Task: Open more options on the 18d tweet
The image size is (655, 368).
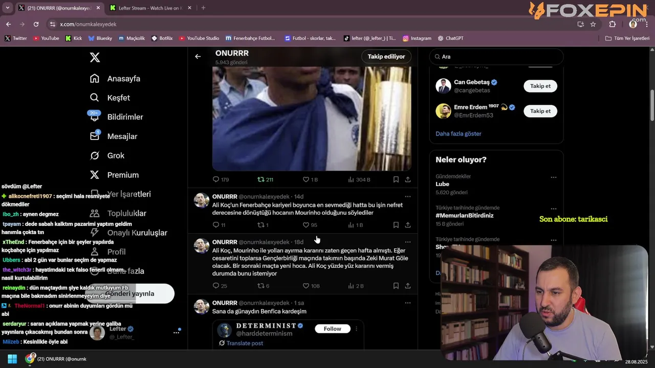Action: [x=408, y=242]
